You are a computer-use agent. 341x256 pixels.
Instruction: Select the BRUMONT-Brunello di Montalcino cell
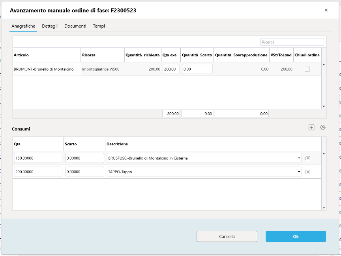(47, 69)
